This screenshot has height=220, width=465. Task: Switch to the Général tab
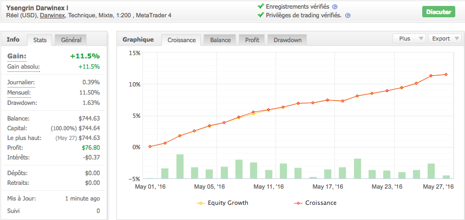coord(71,40)
